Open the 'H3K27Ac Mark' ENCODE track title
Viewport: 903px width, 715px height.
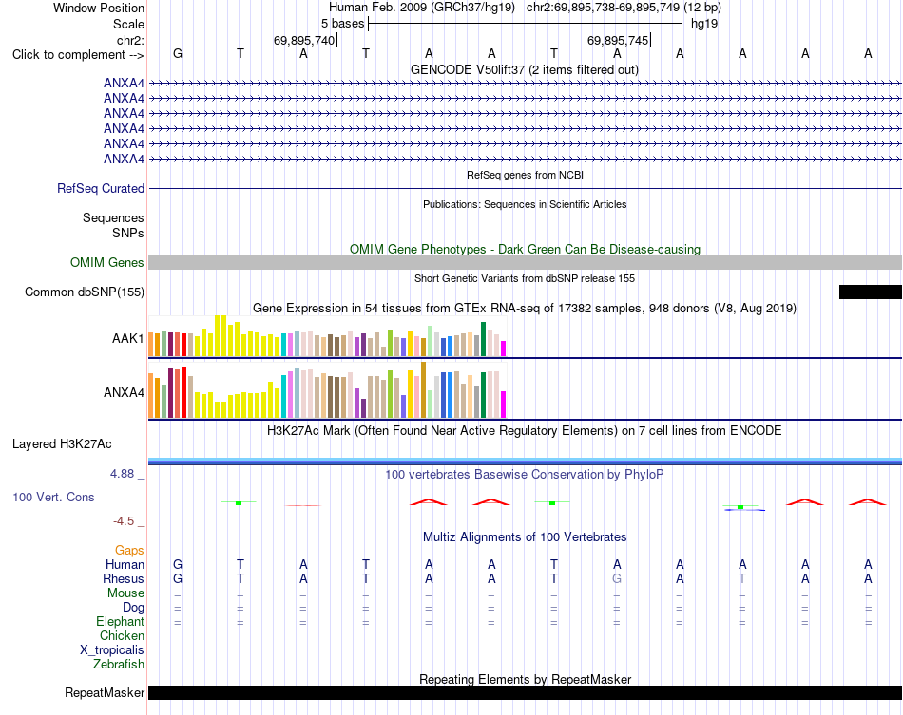pyautogui.click(x=525, y=431)
